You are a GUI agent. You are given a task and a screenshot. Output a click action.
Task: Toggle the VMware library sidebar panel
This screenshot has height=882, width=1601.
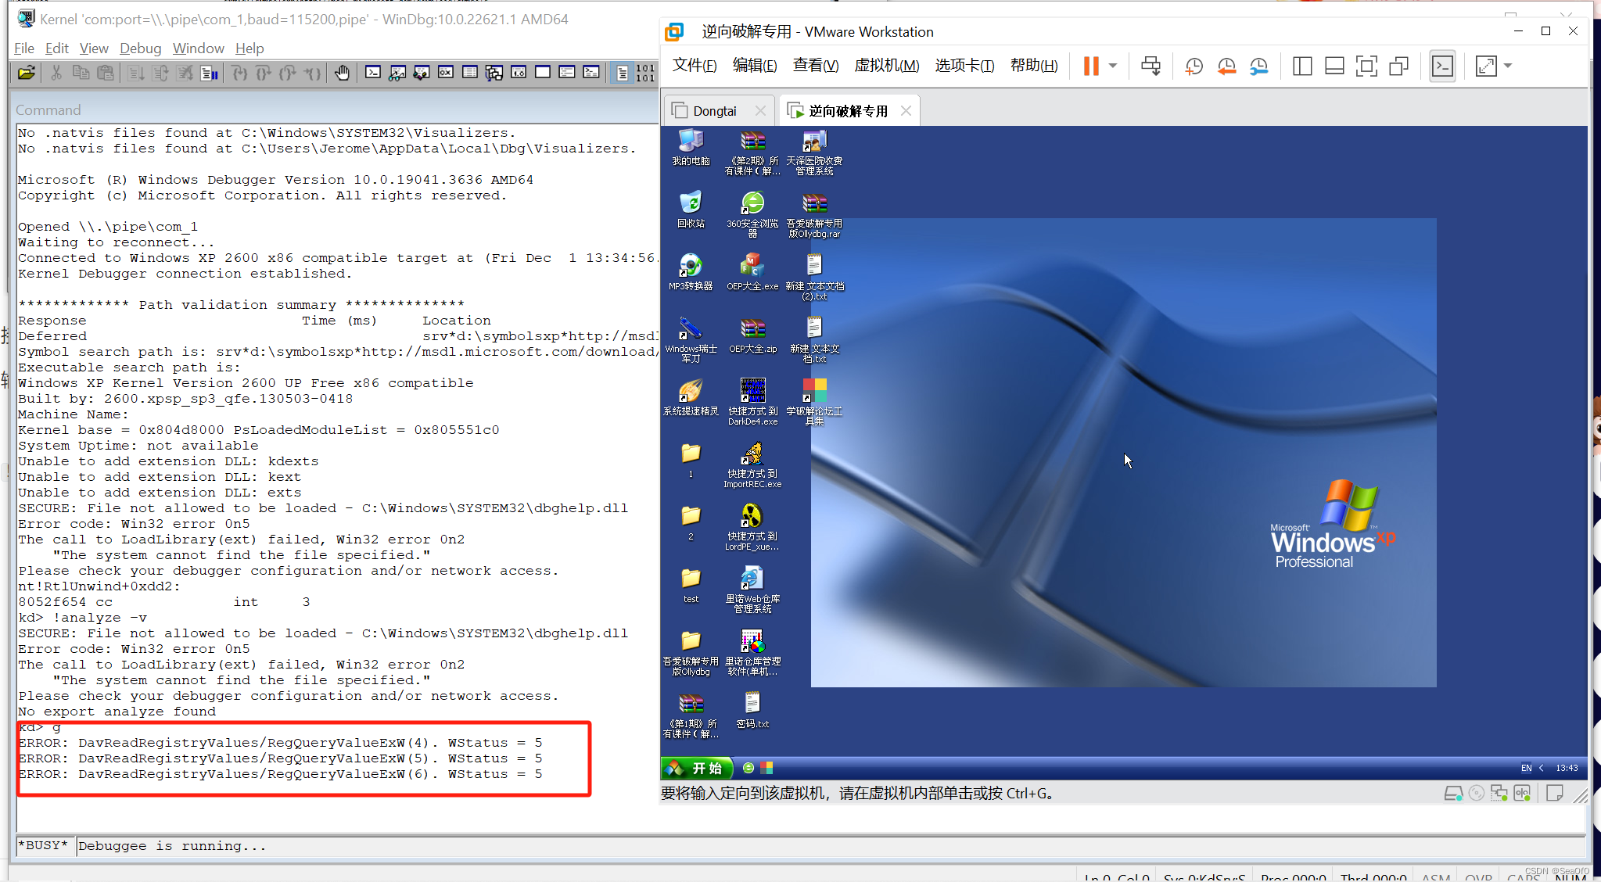[x=1302, y=66]
